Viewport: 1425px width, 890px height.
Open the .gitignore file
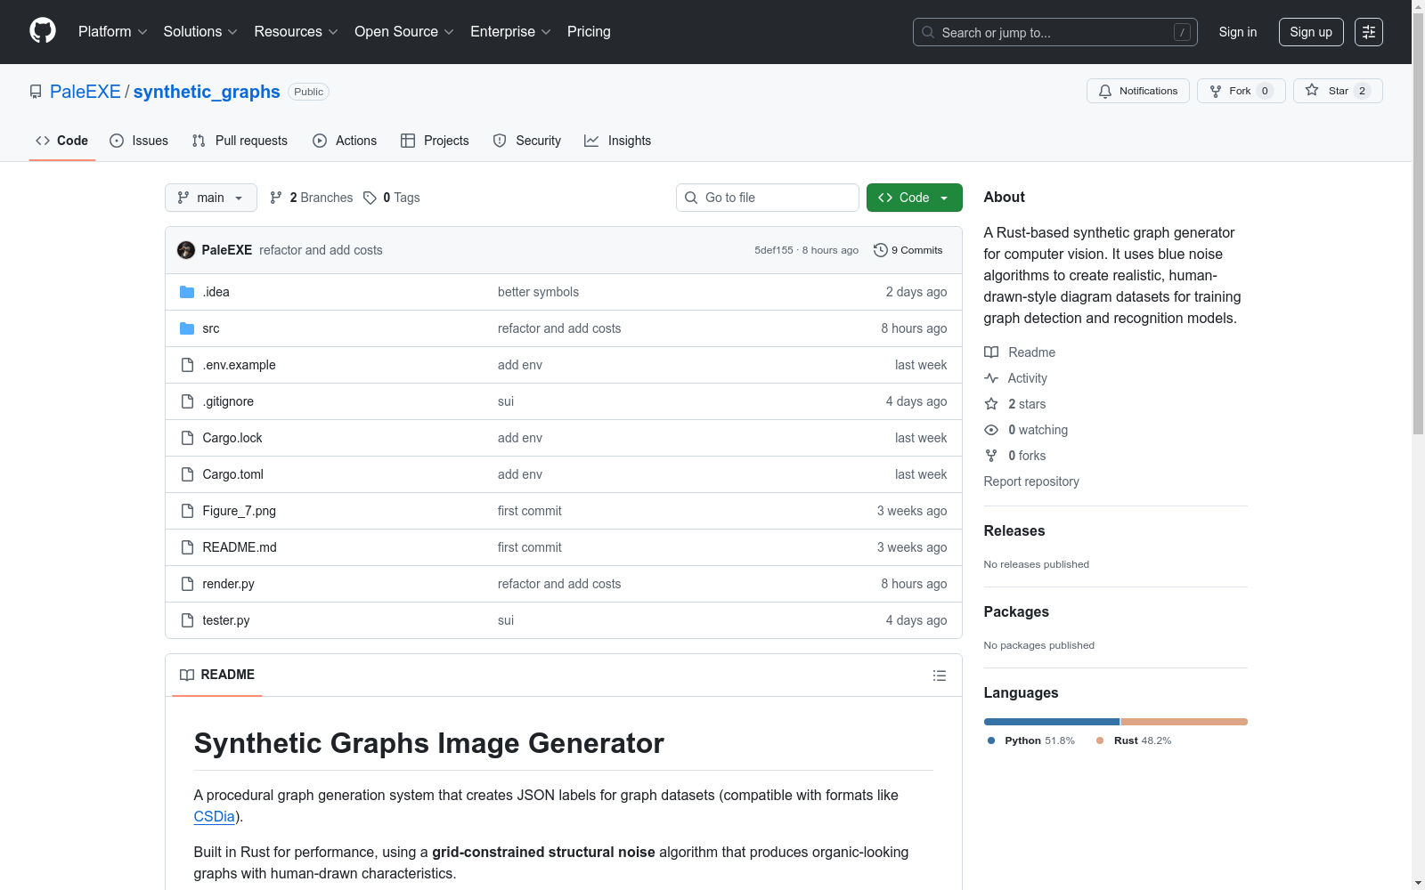[x=228, y=401]
